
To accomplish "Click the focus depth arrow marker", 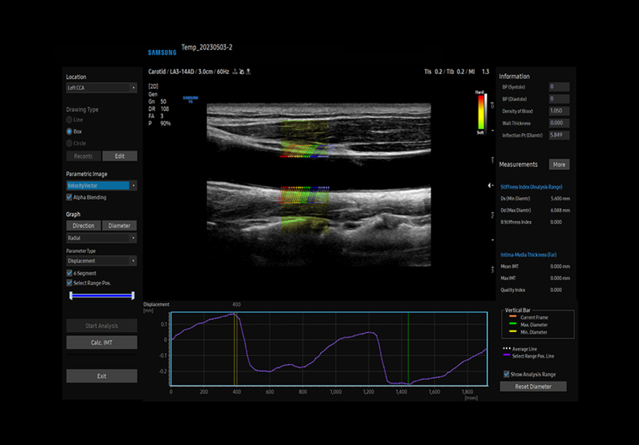I will pyautogui.click(x=490, y=185).
